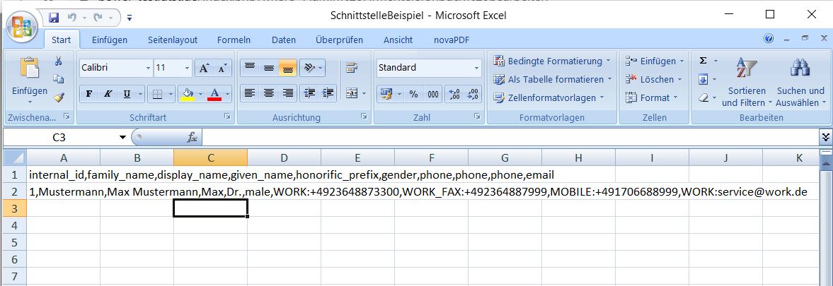Toggle italic formatting (K)
833x286 pixels.
[108, 95]
